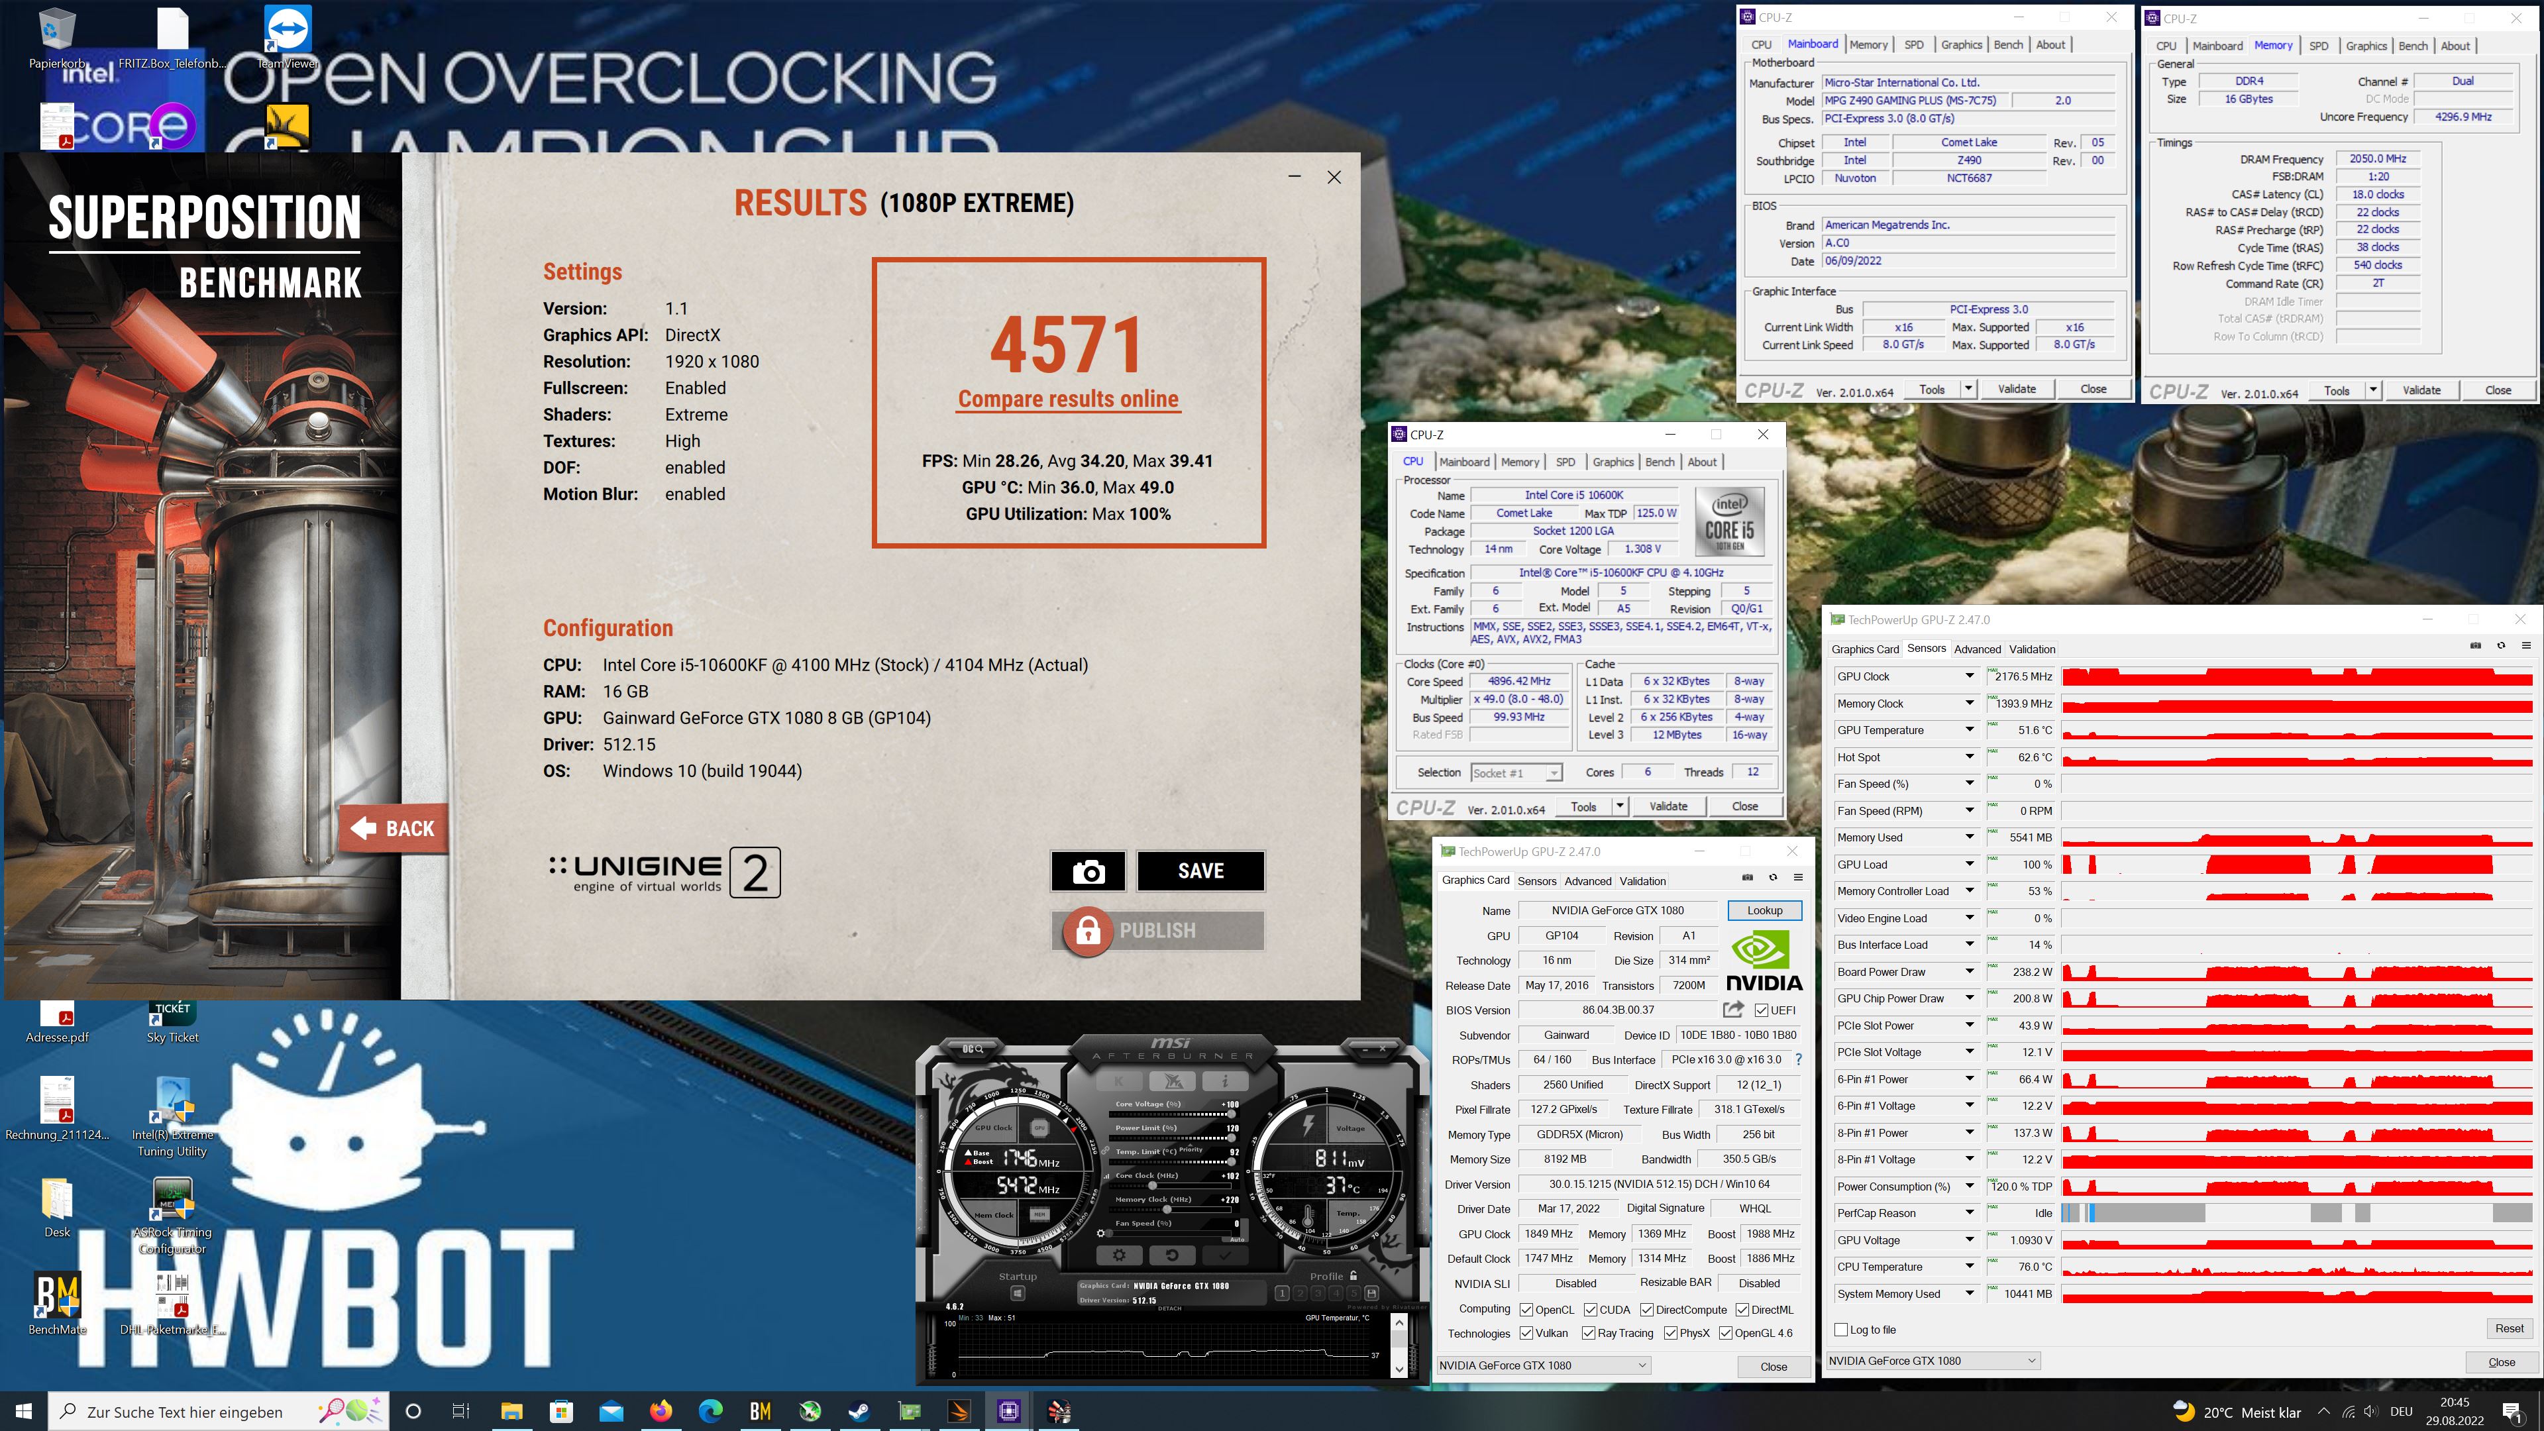
Task: Click the CPU-Z taskbar icon
Action: (x=1008, y=1411)
